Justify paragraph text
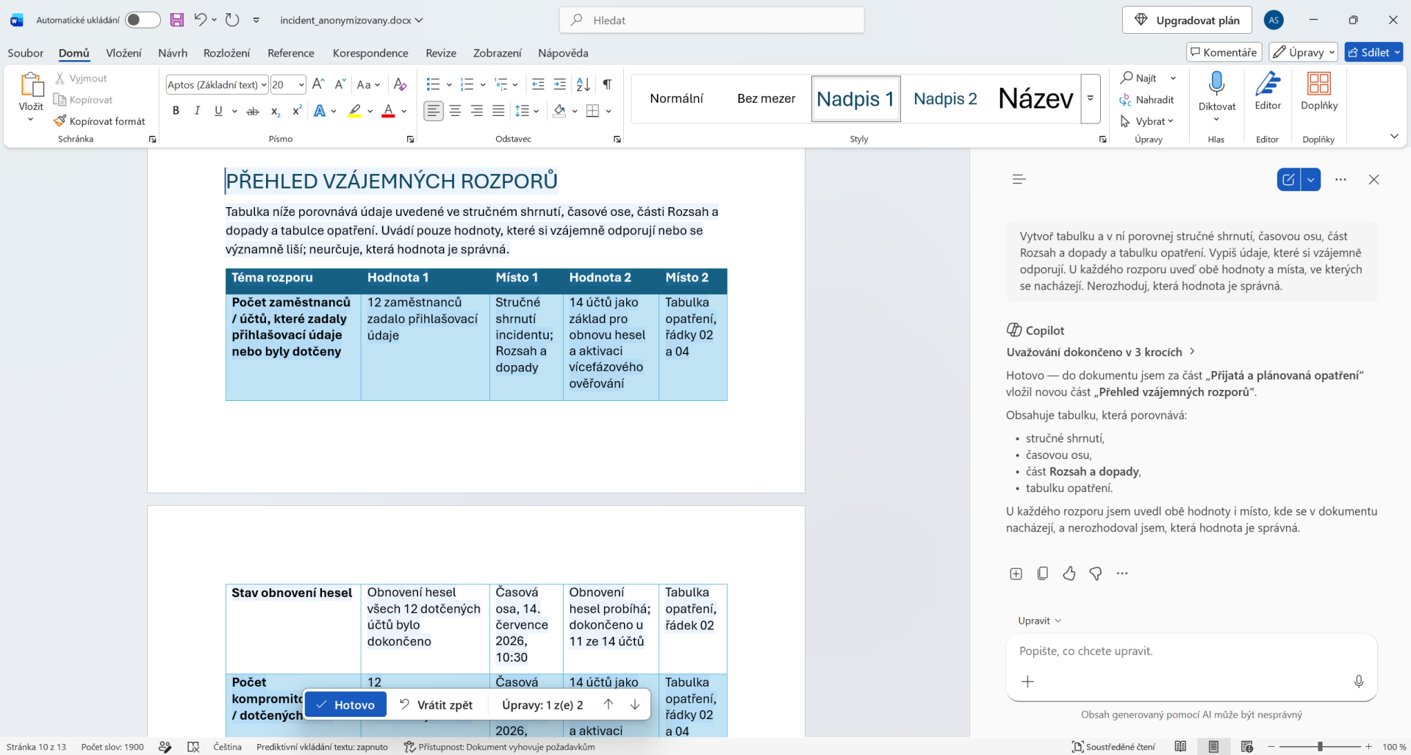Viewport: 1411px width, 755px height. point(498,111)
